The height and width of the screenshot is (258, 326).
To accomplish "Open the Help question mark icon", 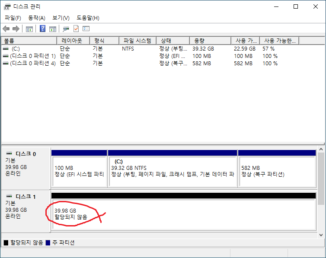I will tap(42, 29).
